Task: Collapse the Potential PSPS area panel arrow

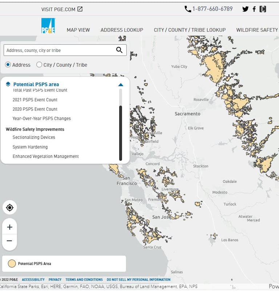Action: pyautogui.click(x=121, y=85)
